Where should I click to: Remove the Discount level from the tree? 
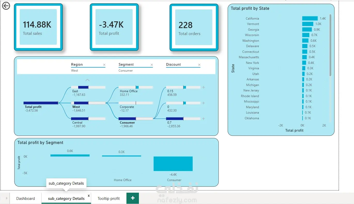199,65
